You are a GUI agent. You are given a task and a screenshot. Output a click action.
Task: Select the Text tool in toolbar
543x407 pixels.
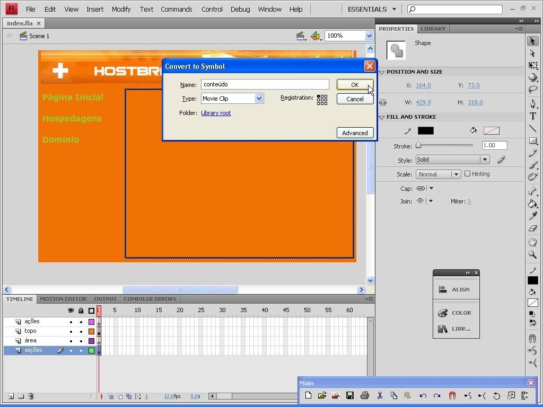[x=533, y=116]
